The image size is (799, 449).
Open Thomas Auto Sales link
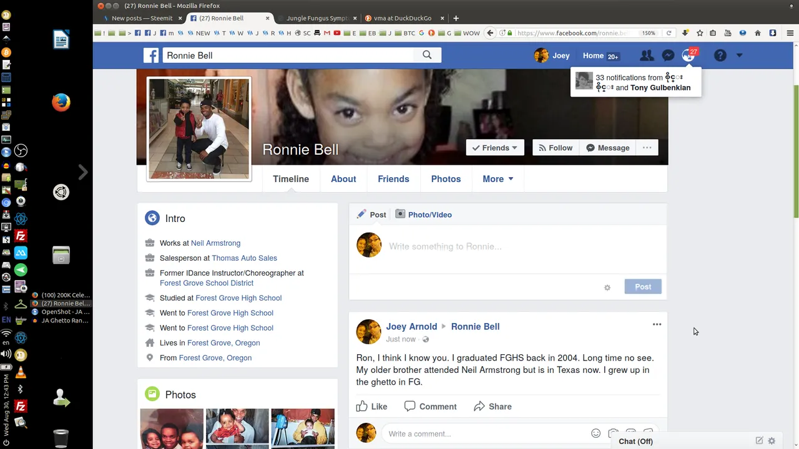click(x=244, y=258)
